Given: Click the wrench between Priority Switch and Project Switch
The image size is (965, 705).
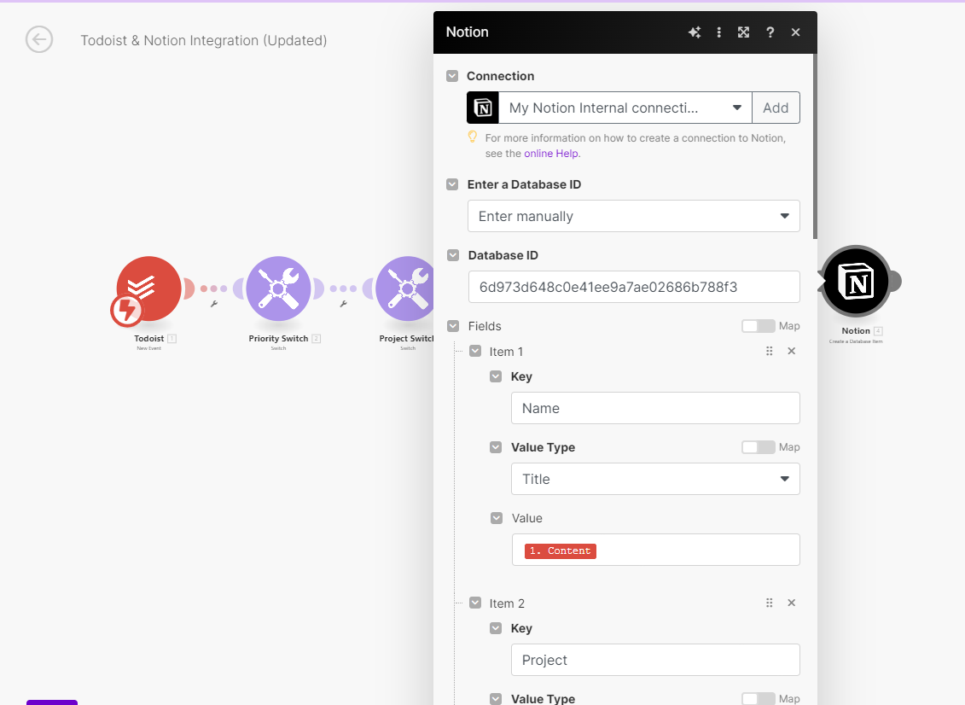Looking at the screenshot, I should click(x=343, y=304).
